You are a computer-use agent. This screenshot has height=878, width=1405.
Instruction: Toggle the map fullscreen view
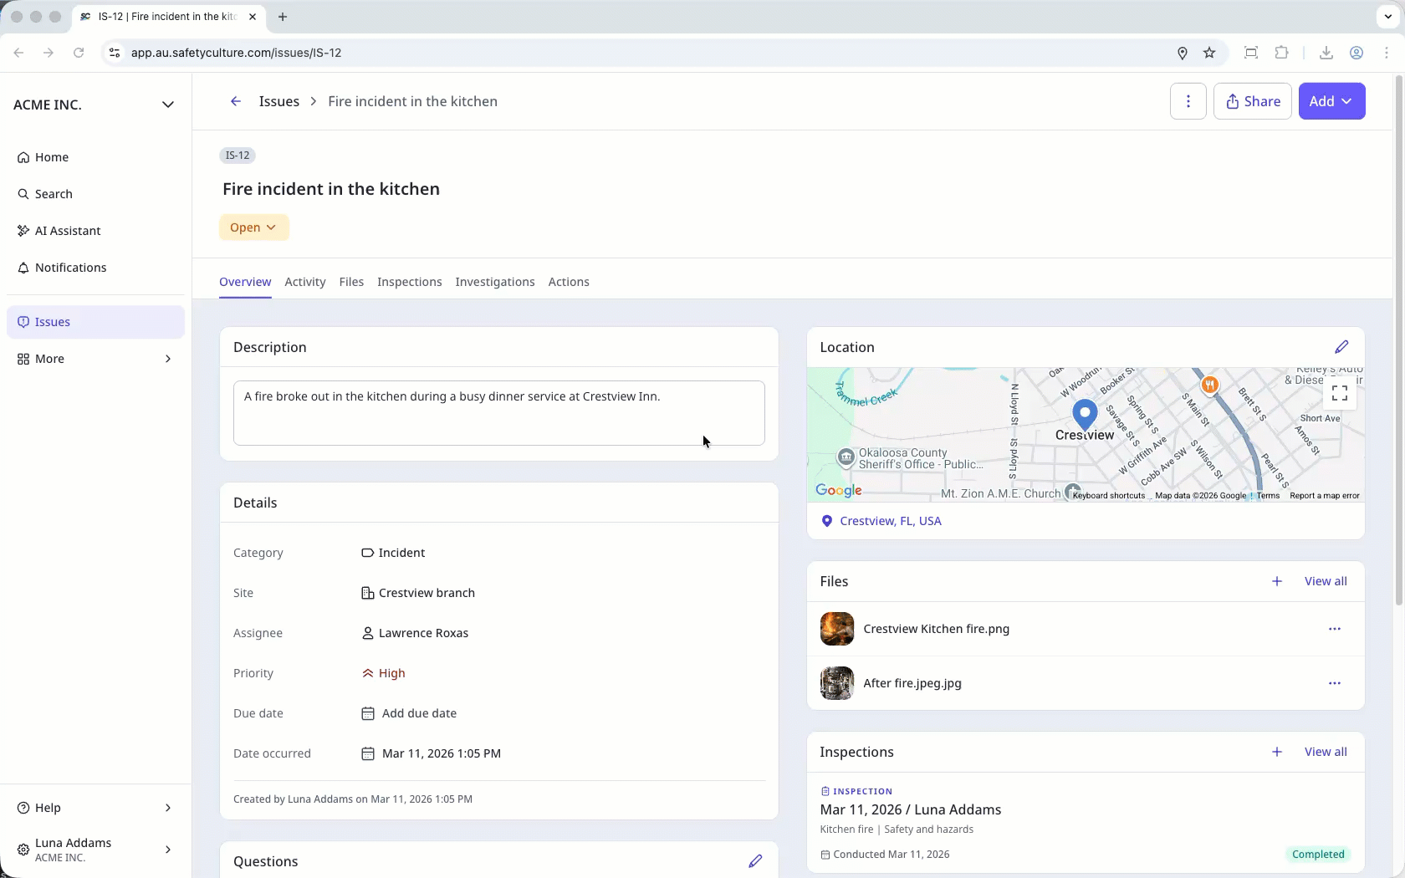(1340, 392)
